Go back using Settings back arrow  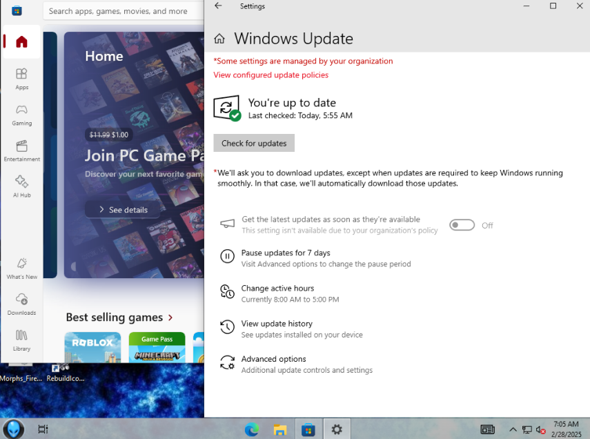218,6
